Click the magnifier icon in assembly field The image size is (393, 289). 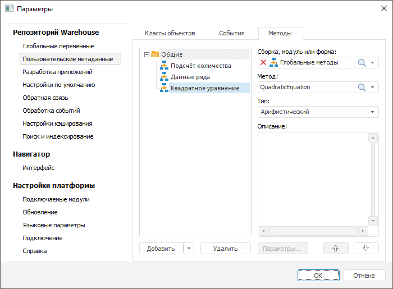click(362, 62)
